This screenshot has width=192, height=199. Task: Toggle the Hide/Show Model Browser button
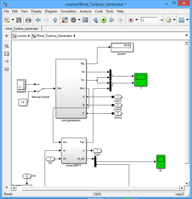click(x=7, y=36)
